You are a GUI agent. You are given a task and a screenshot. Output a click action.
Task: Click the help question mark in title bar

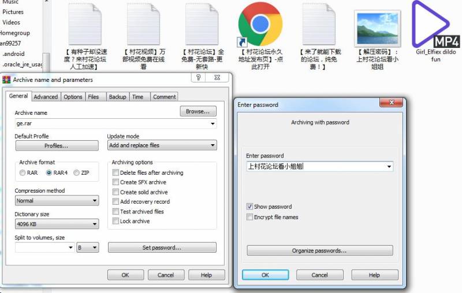pyautogui.click(x=198, y=78)
